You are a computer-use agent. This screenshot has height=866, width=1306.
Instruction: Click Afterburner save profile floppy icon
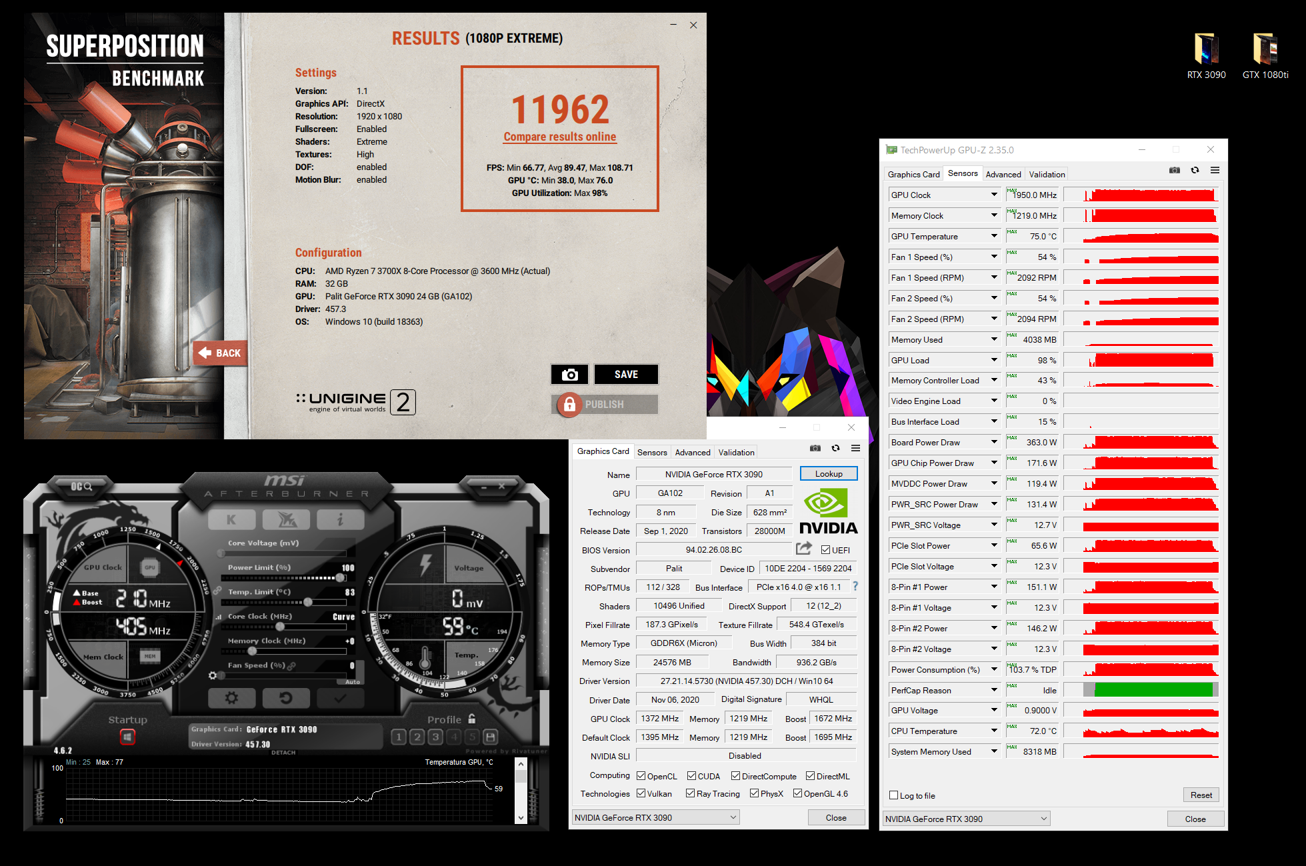click(x=491, y=737)
